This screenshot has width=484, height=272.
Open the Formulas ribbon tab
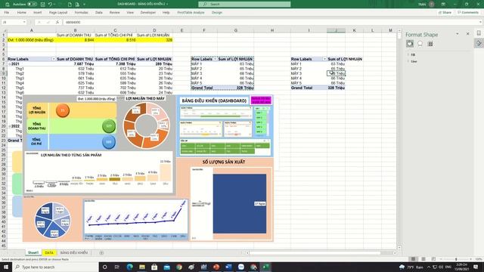click(81, 13)
